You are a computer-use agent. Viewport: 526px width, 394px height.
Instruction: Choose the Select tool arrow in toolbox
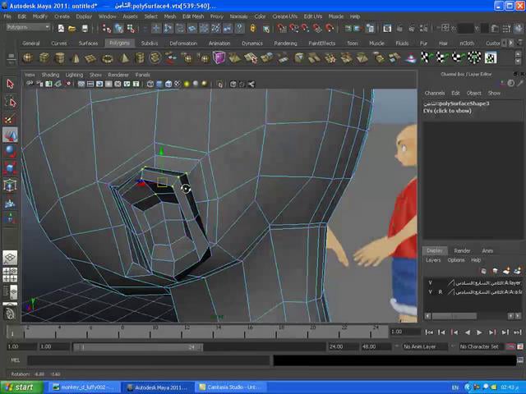[x=10, y=84]
